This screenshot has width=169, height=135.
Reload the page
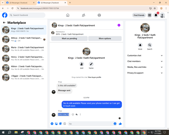pyautogui.click(x=13, y=8)
